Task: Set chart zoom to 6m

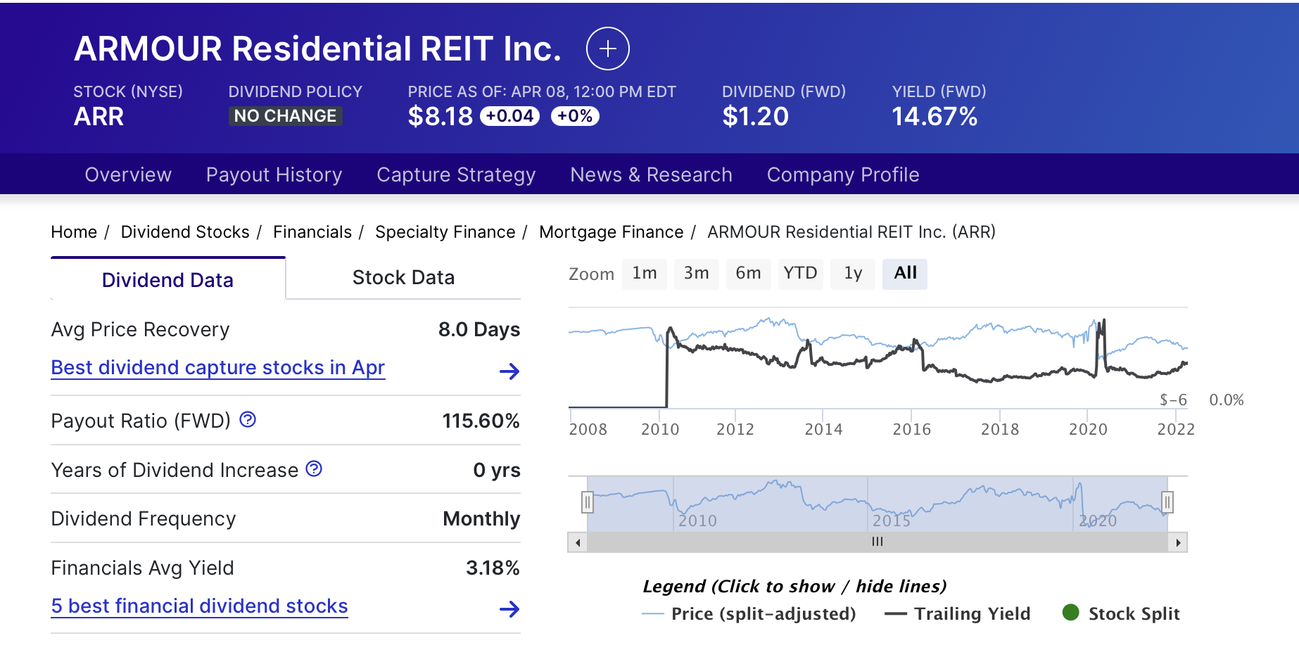Action: click(749, 274)
